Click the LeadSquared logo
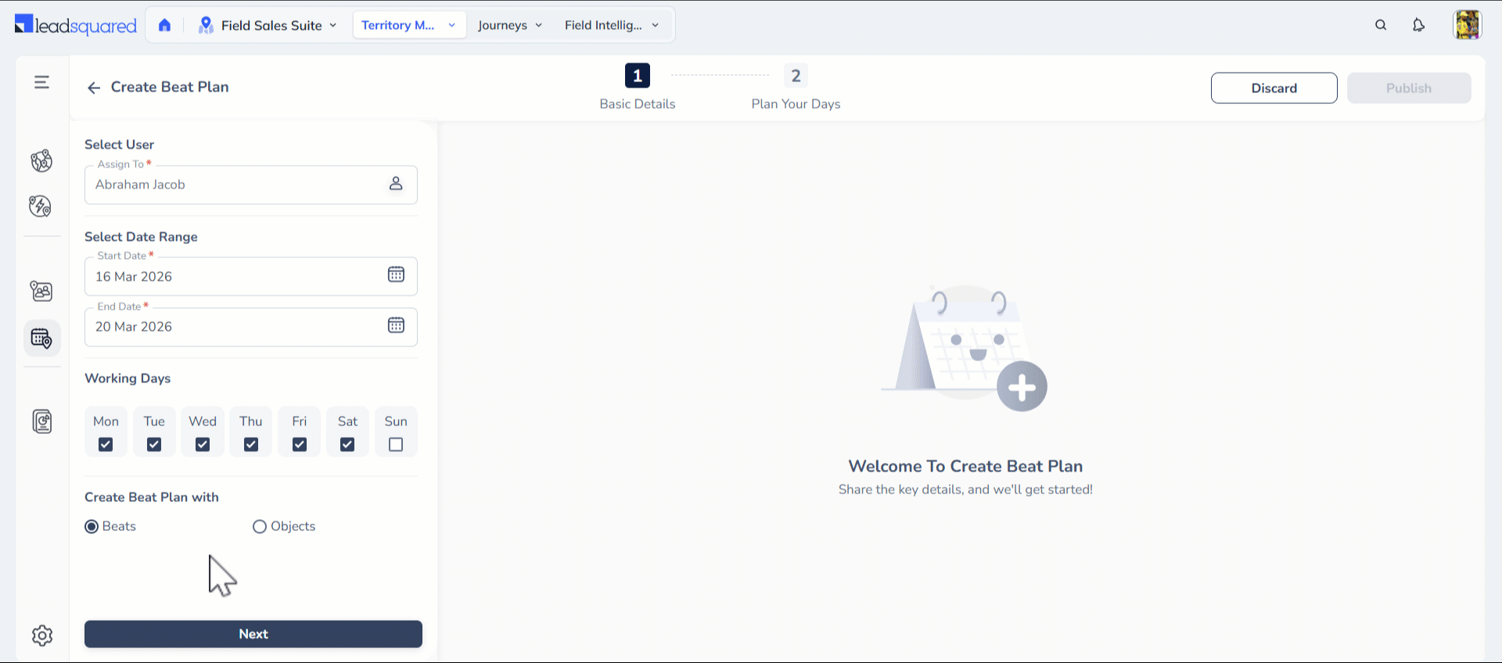This screenshot has width=1502, height=663. 75,25
